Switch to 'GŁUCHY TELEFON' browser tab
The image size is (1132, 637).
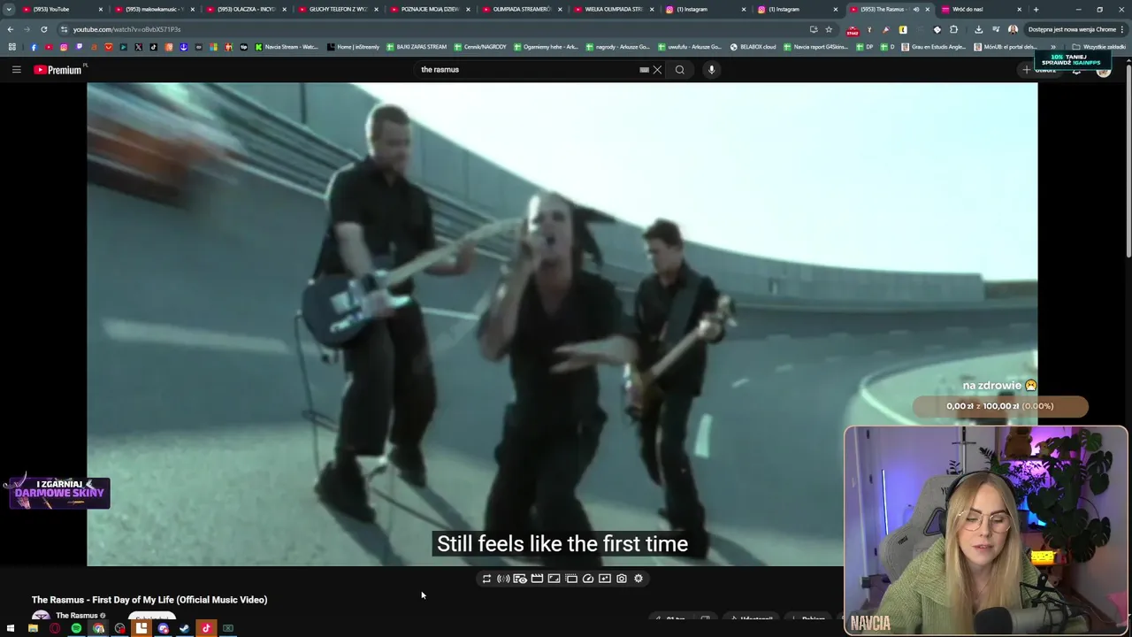338,10
